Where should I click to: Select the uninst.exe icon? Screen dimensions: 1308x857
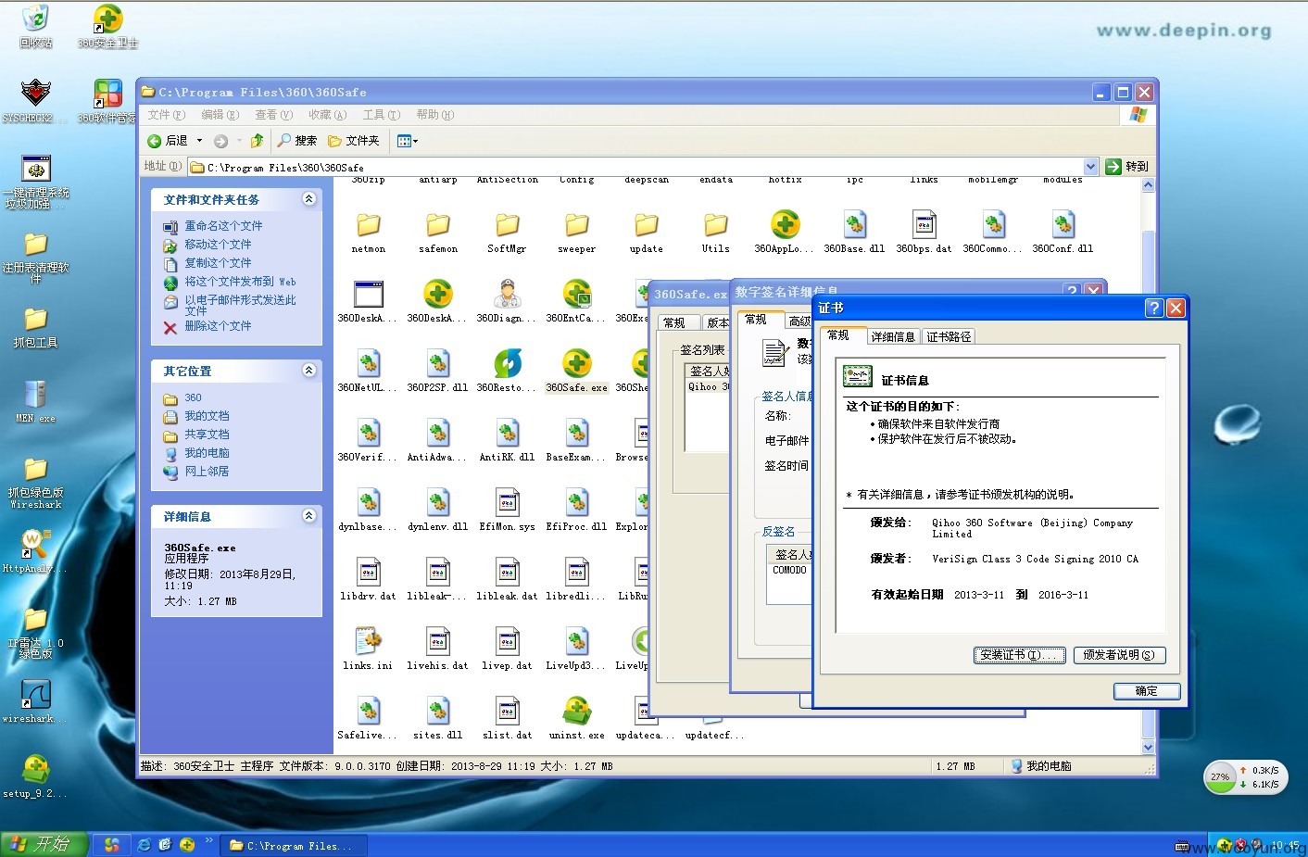(x=577, y=711)
